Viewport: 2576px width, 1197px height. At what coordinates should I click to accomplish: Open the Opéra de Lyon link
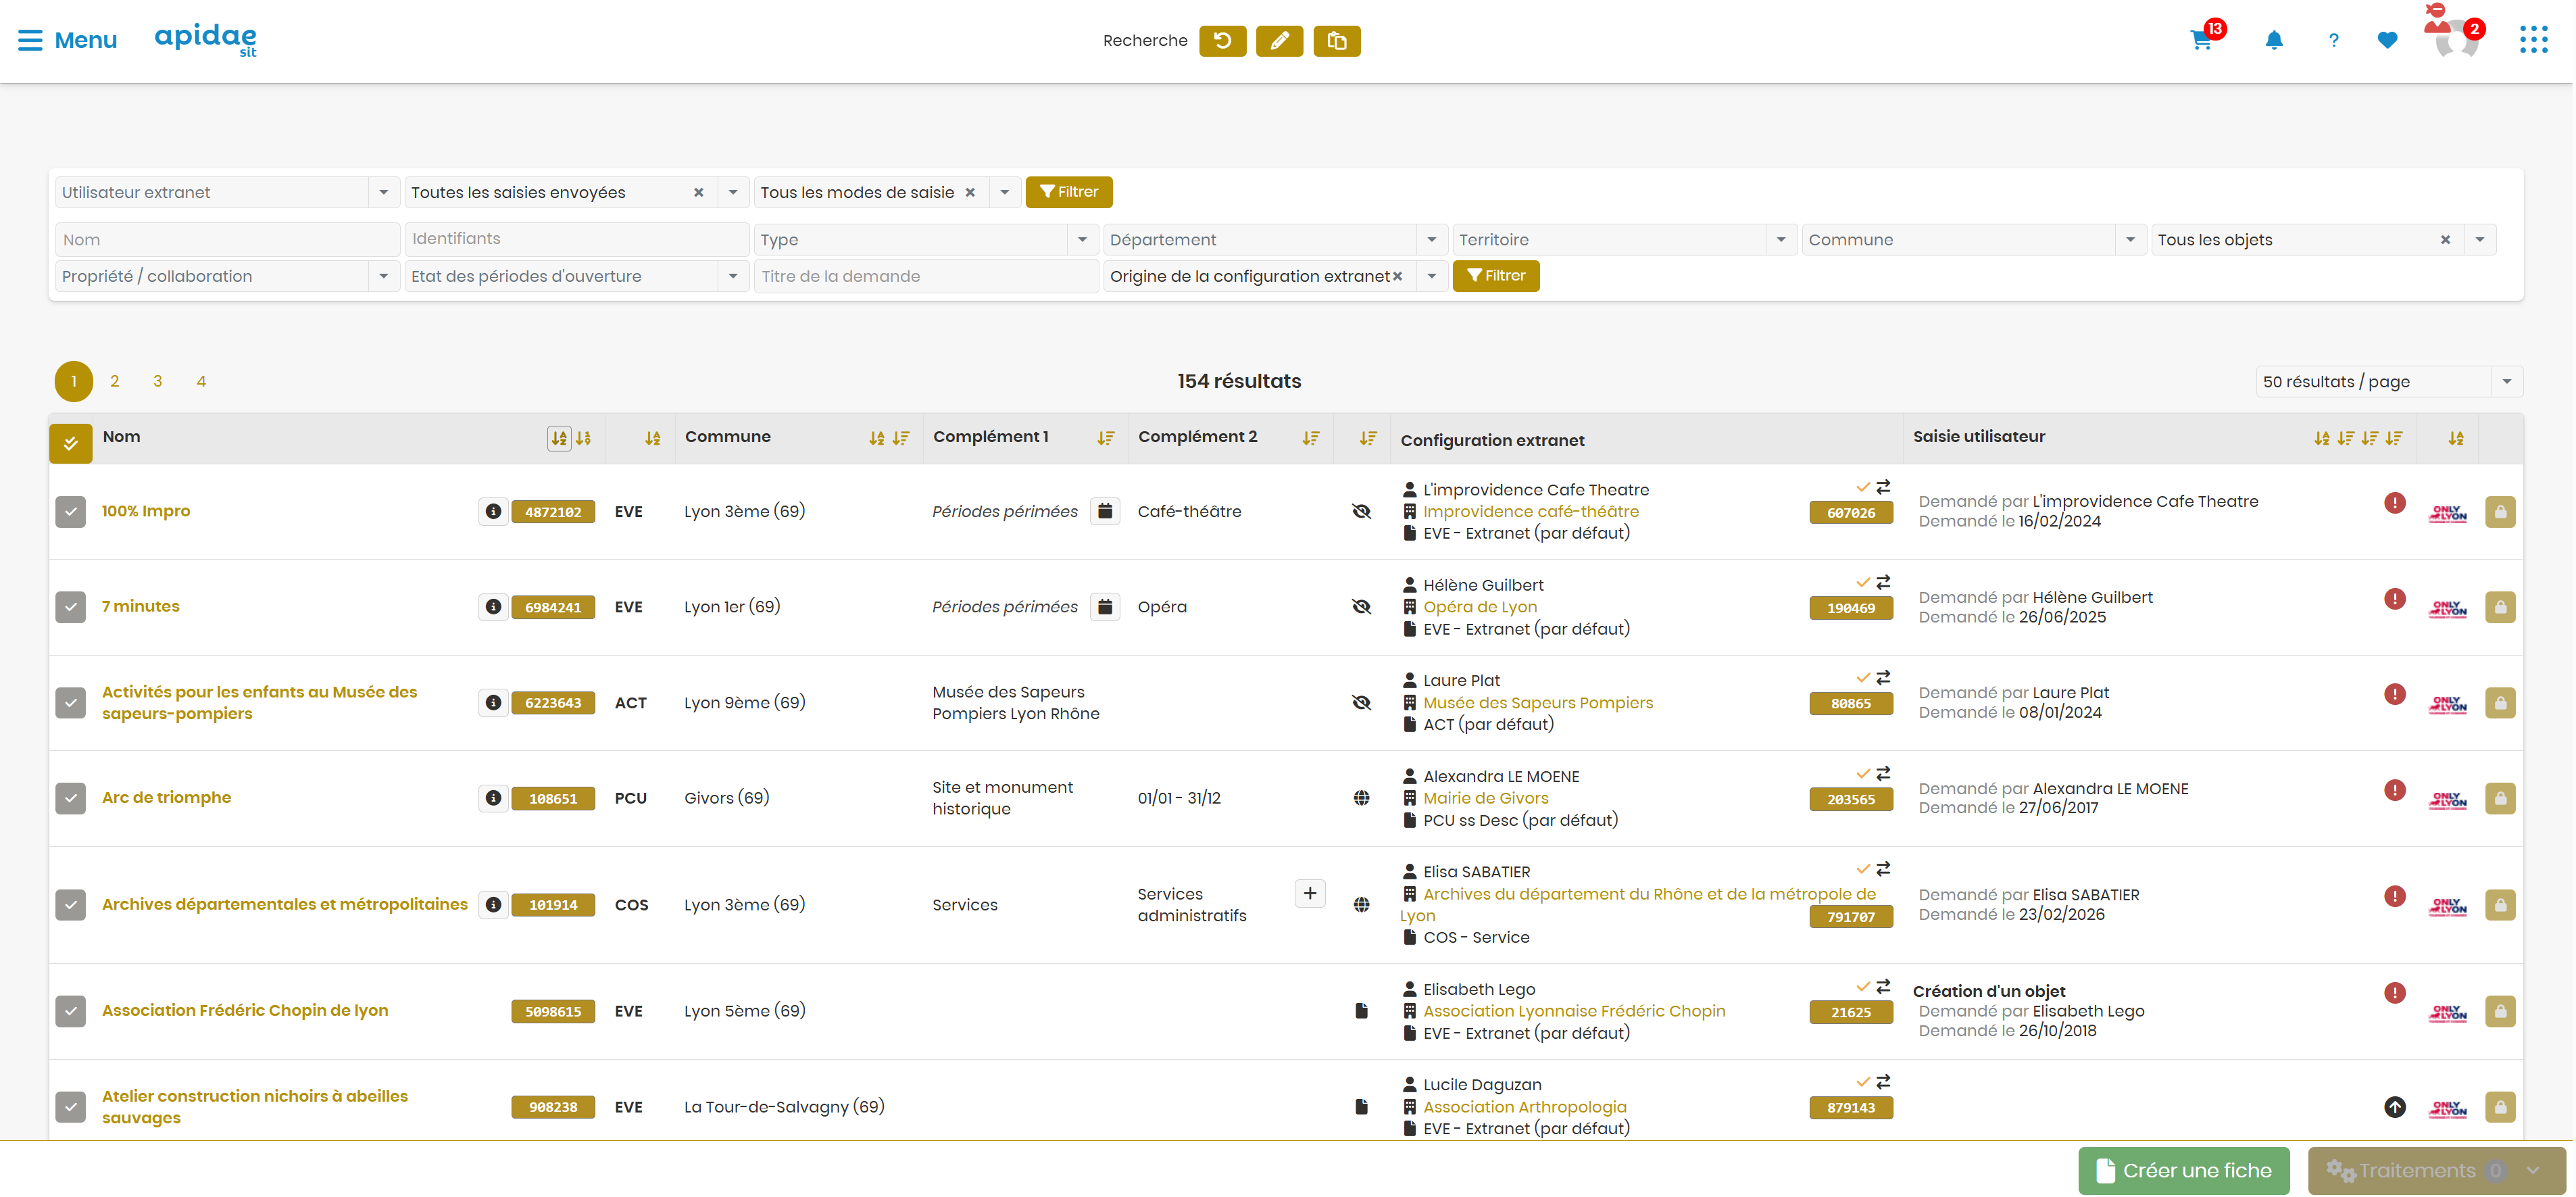(x=1480, y=607)
